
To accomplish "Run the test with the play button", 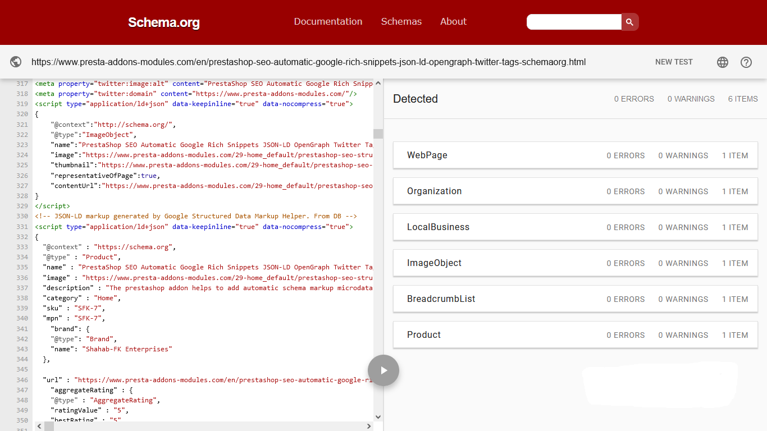I will [x=383, y=370].
